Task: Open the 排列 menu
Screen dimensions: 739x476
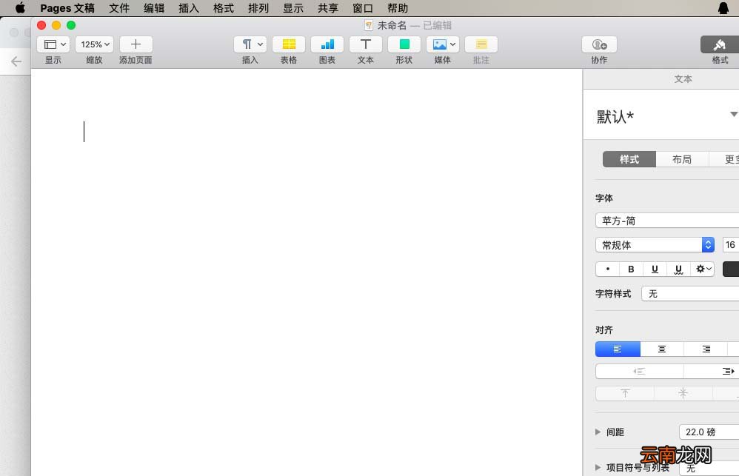Action: click(258, 8)
